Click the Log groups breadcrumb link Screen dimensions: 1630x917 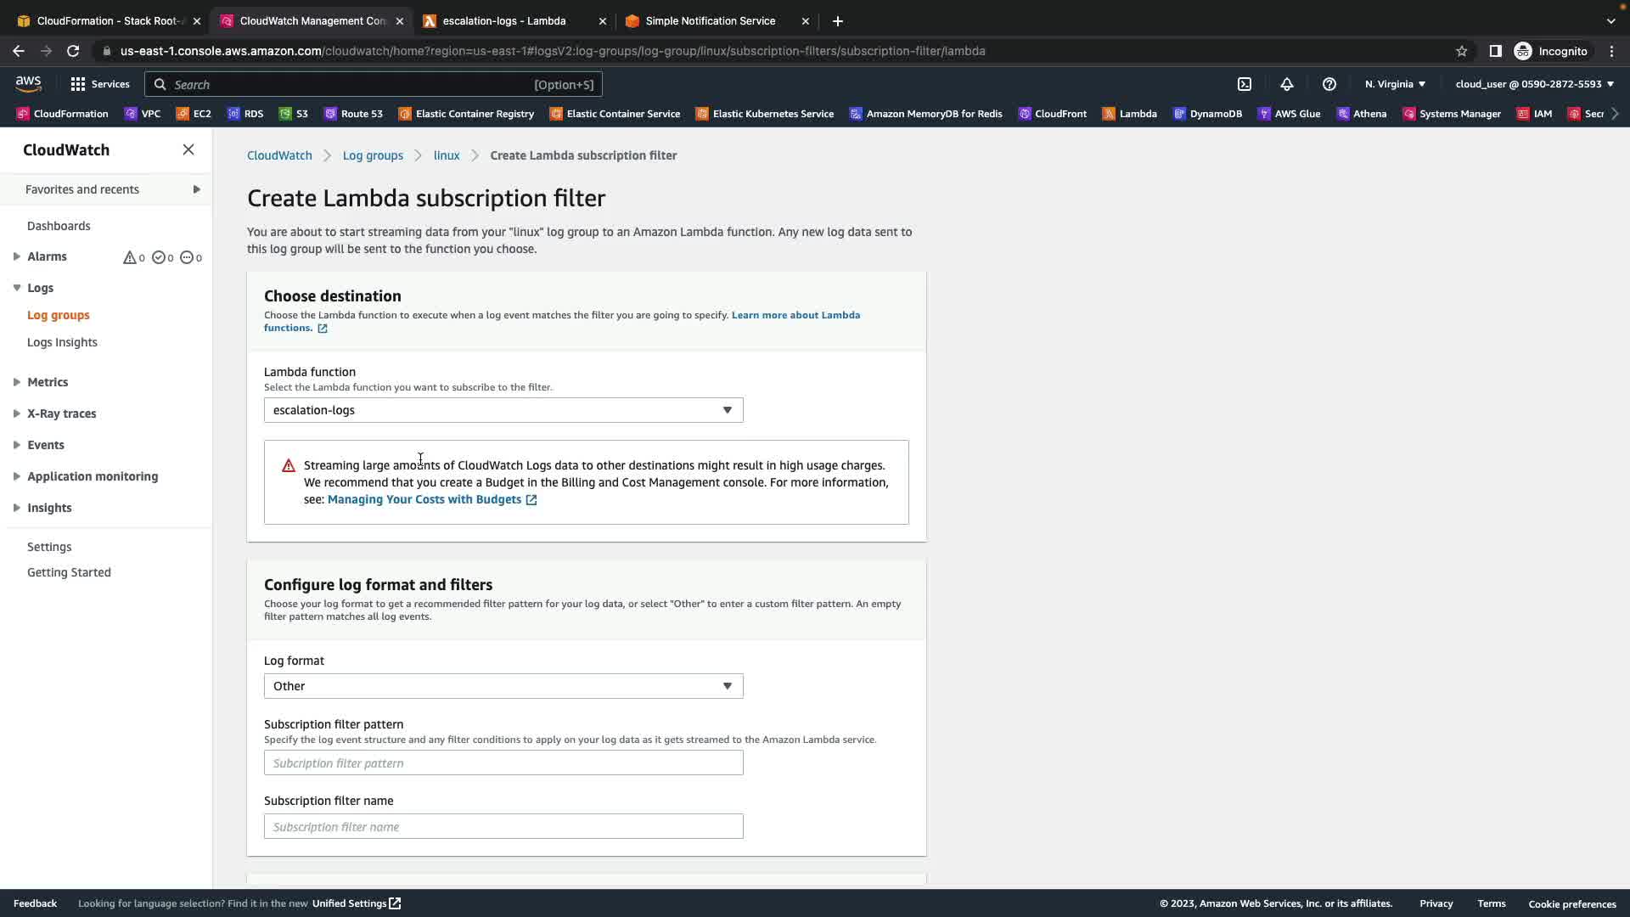coord(373,155)
